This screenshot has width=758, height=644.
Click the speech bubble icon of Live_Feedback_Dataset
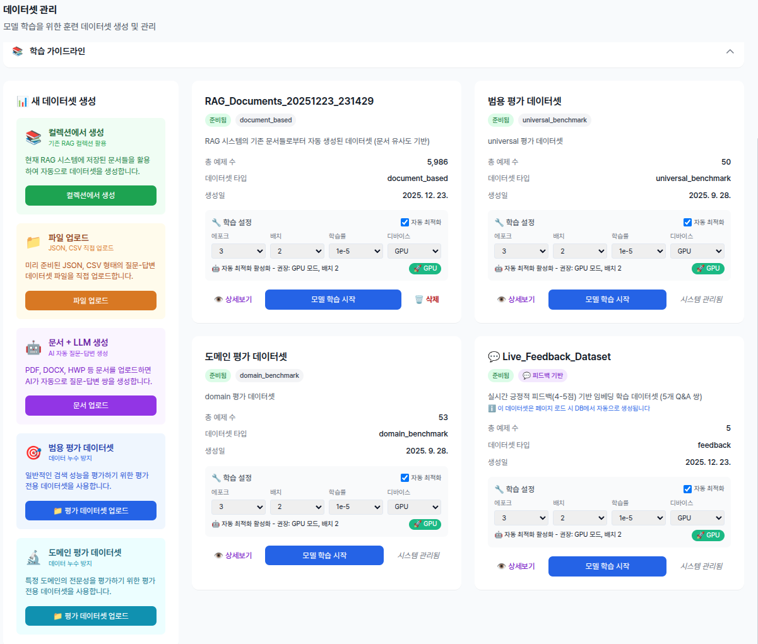point(494,357)
